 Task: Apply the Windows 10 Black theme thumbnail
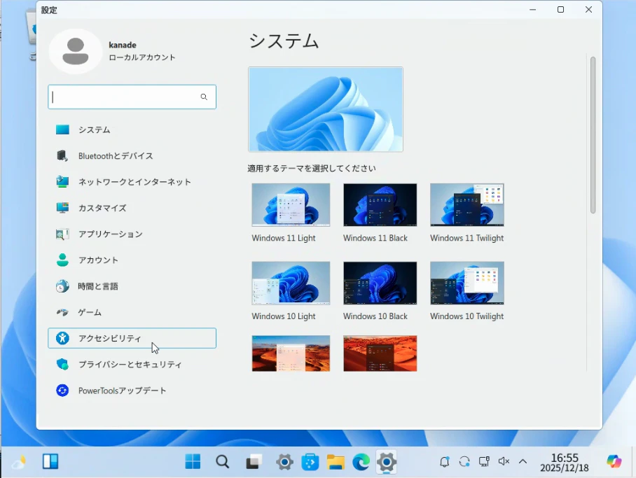coord(380,283)
